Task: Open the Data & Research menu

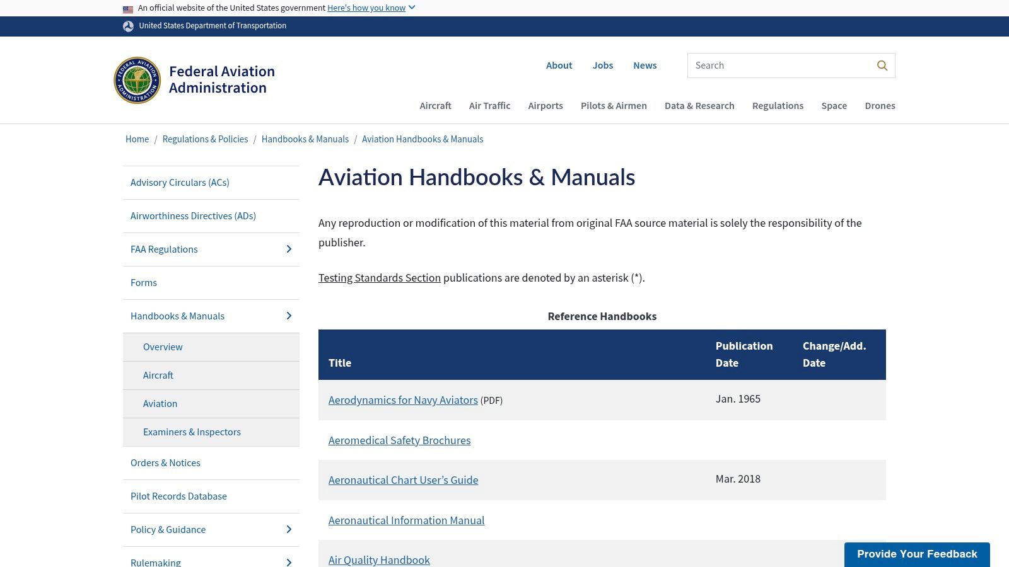Action: pos(699,106)
